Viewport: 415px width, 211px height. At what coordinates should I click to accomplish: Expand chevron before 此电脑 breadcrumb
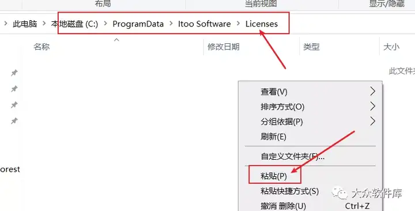coord(6,24)
